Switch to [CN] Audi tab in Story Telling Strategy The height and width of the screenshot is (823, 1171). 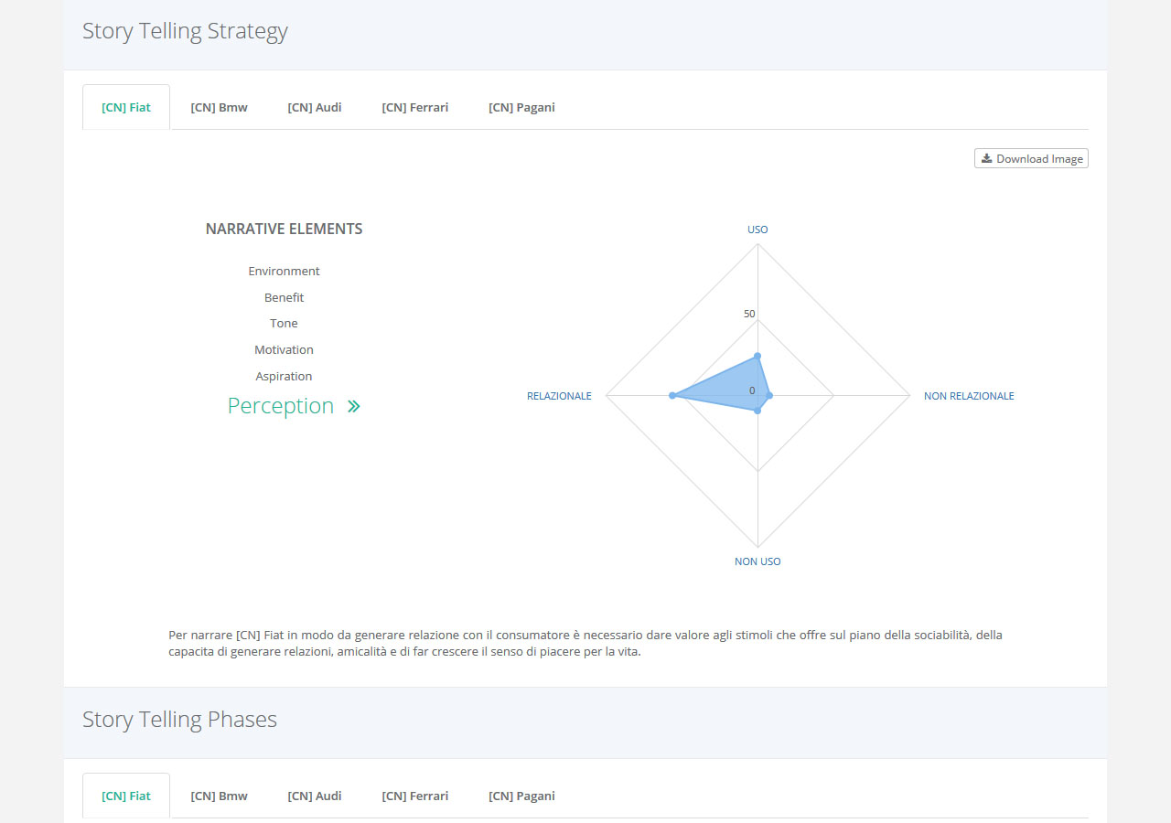point(315,107)
